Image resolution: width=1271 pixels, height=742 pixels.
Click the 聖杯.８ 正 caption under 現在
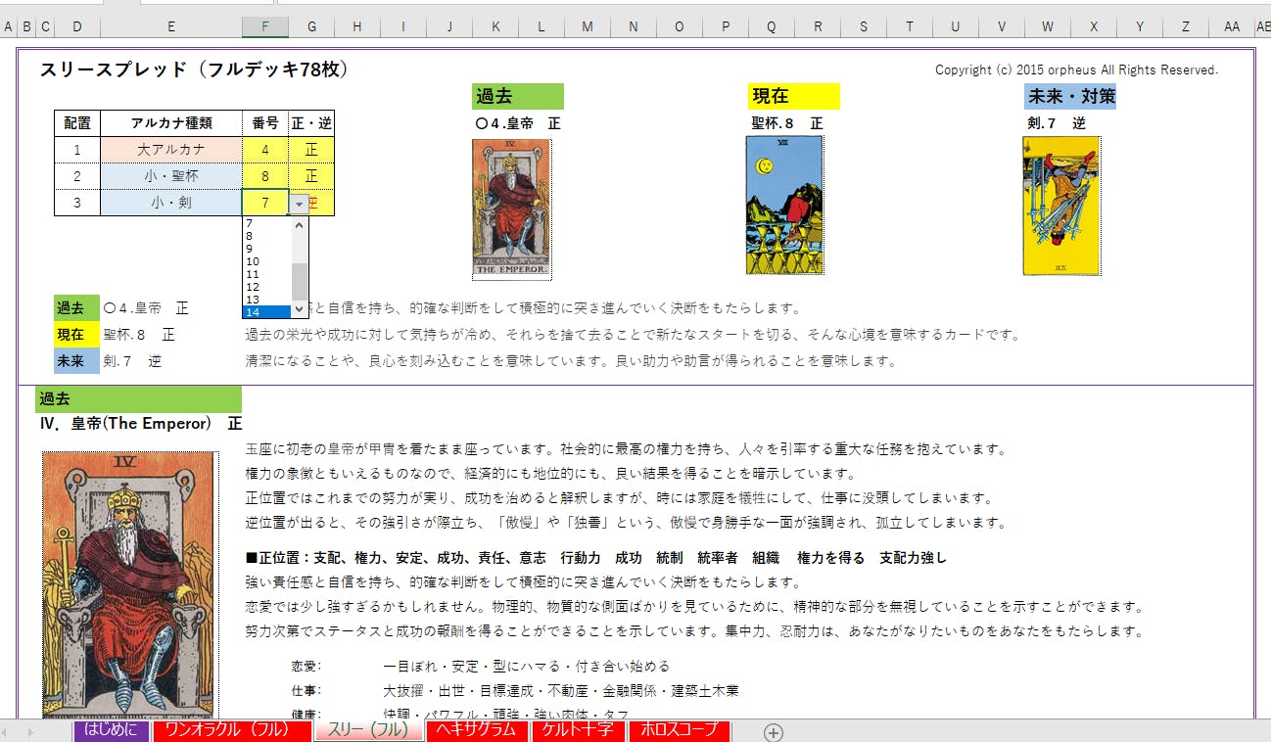tap(786, 123)
